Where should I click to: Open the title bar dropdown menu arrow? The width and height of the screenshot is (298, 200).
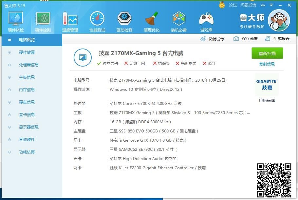pos(271,5)
